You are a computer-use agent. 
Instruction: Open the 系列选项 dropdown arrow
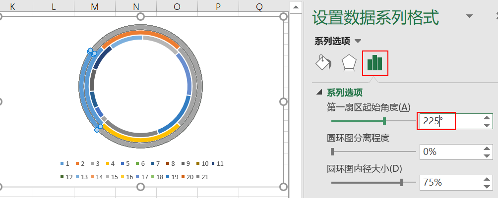click(x=358, y=41)
